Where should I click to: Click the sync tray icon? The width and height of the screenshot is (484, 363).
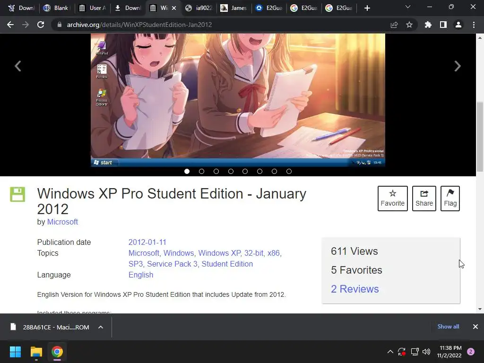pos(402,352)
